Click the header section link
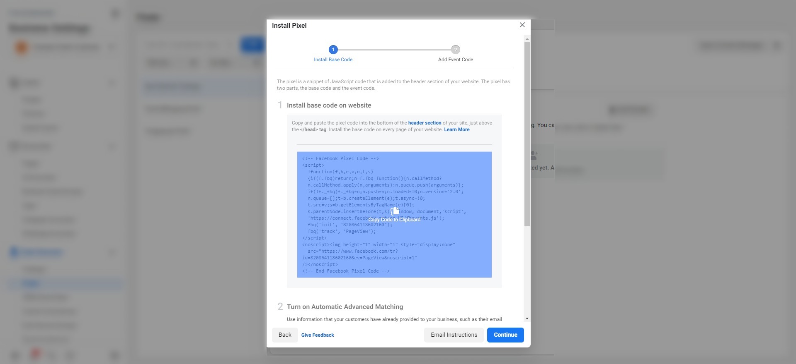The width and height of the screenshot is (796, 364). tap(425, 123)
